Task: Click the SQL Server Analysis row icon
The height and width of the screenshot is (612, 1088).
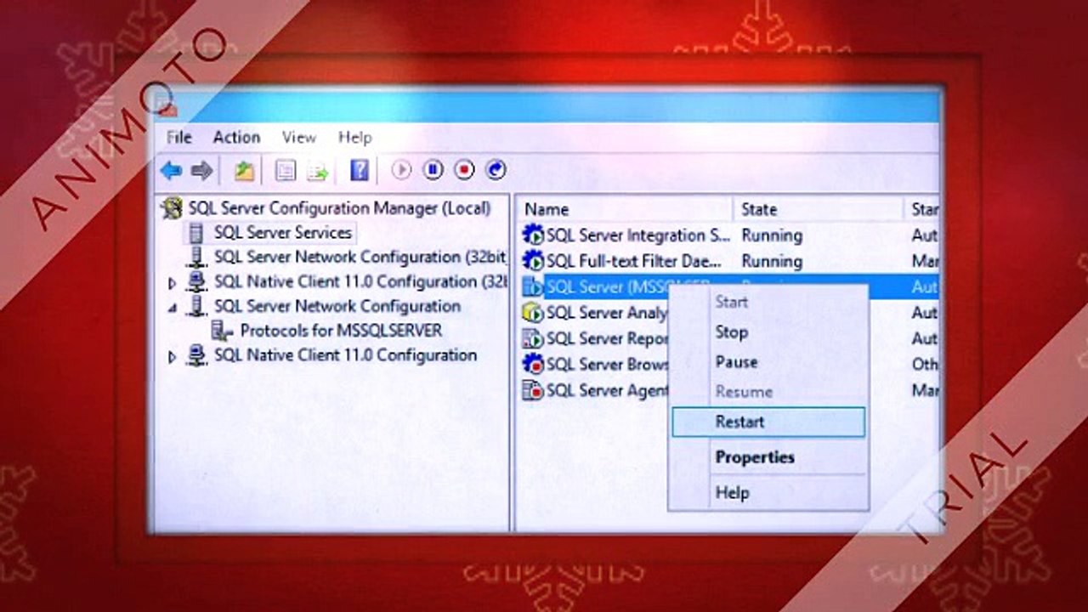Action: (533, 313)
